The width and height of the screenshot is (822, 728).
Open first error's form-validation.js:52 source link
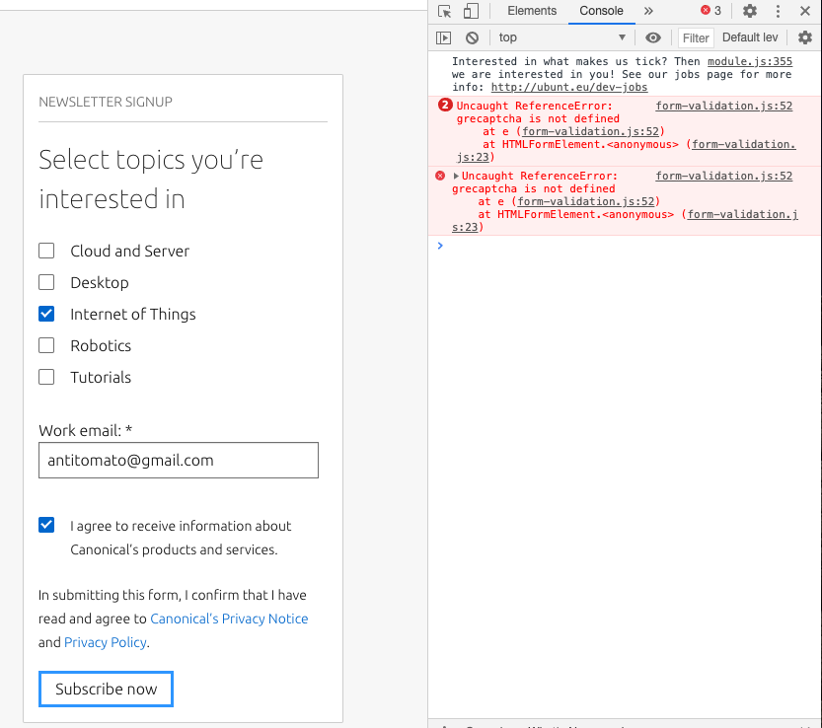(724, 106)
